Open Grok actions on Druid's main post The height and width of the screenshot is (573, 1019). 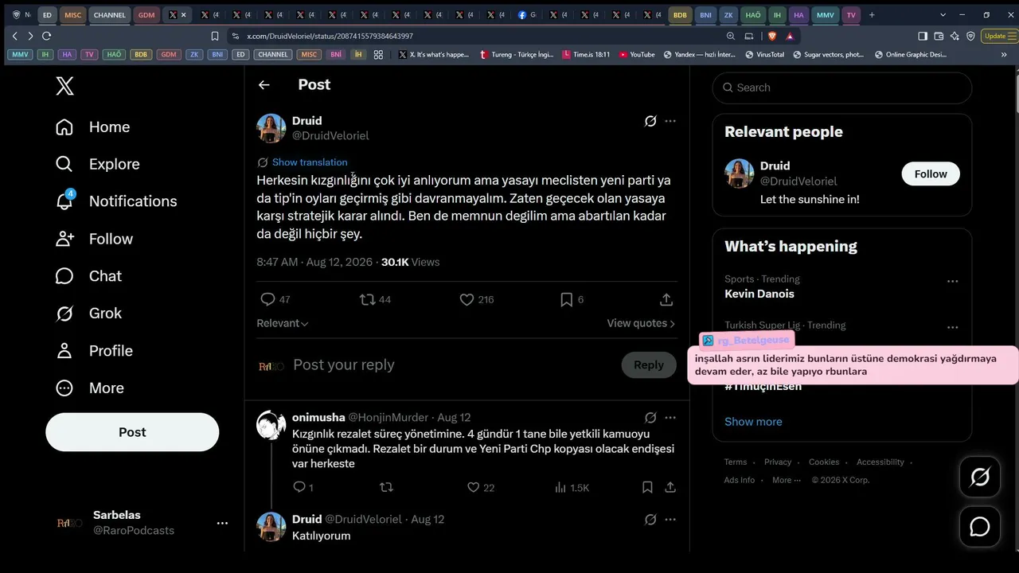(x=650, y=121)
